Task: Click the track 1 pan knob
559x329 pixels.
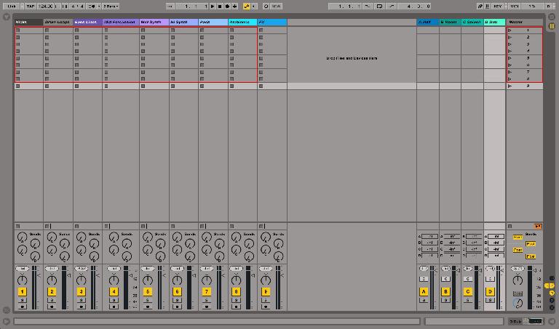Action: pyautogui.click(x=22, y=280)
